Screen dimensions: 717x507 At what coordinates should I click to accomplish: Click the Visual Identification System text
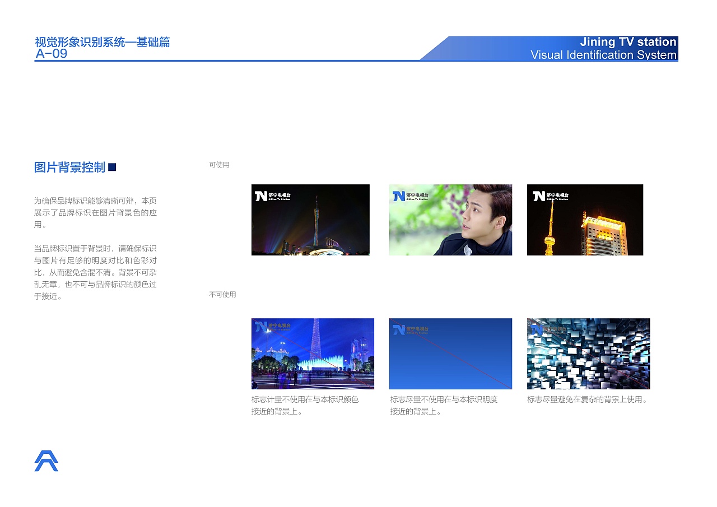tap(604, 54)
